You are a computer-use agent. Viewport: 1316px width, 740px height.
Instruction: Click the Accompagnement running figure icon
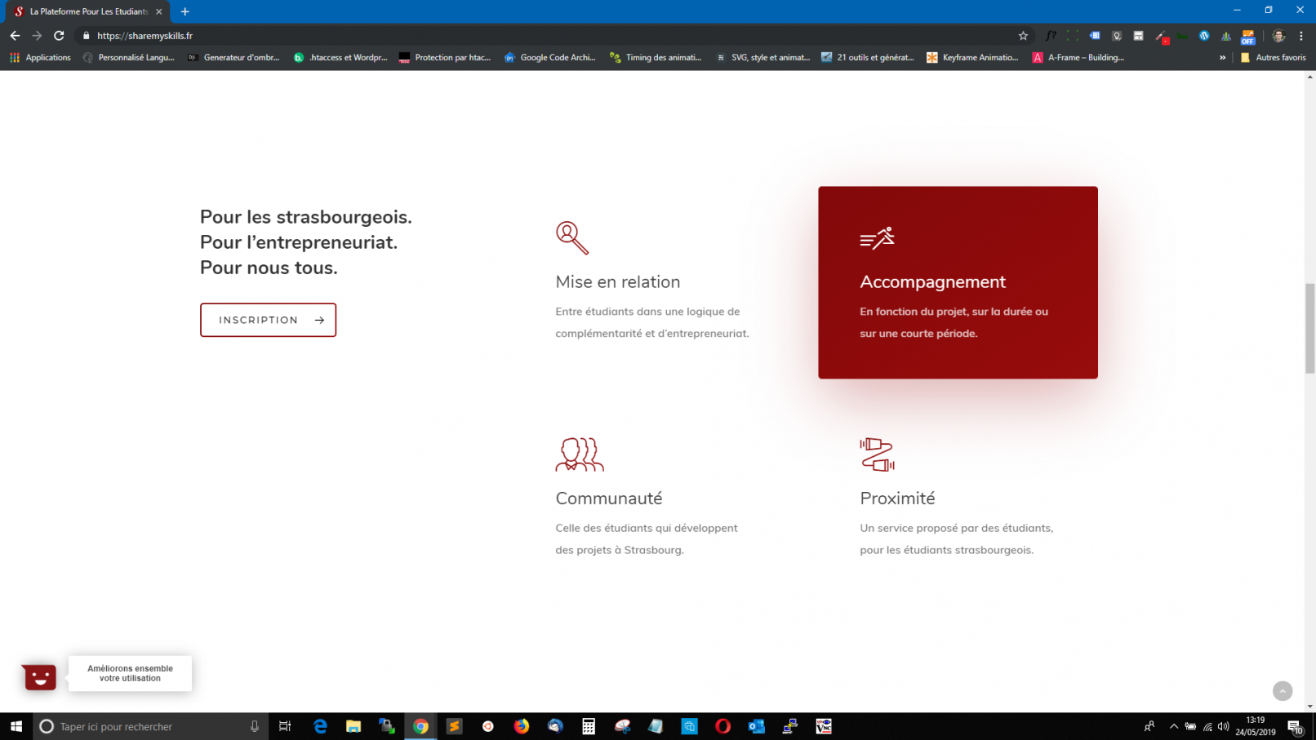tap(877, 238)
